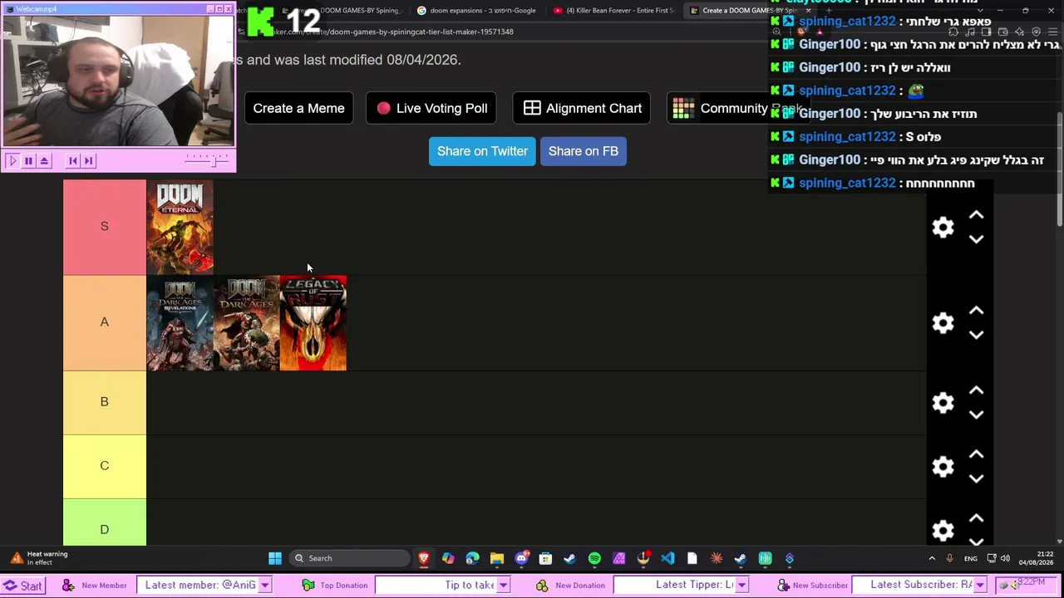The height and width of the screenshot is (598, 1064).
Task: Move tier S row up
Action: [x=977, y=215]
